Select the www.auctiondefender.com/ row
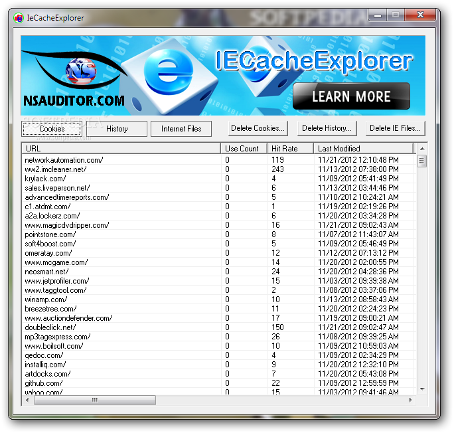The image size is (454, 433). [219, 317]
